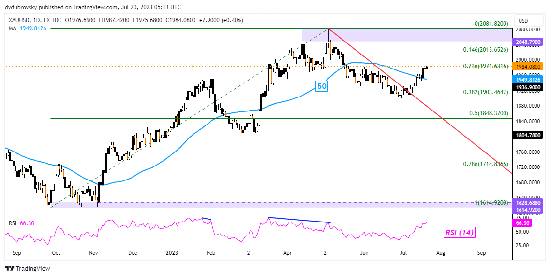Click the 1680.0000 price axis label

(x=528, y=182)
